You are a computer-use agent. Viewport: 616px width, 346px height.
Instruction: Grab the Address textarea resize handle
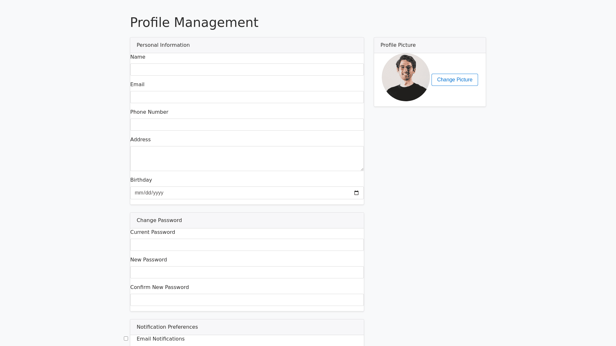coord(362,169)
